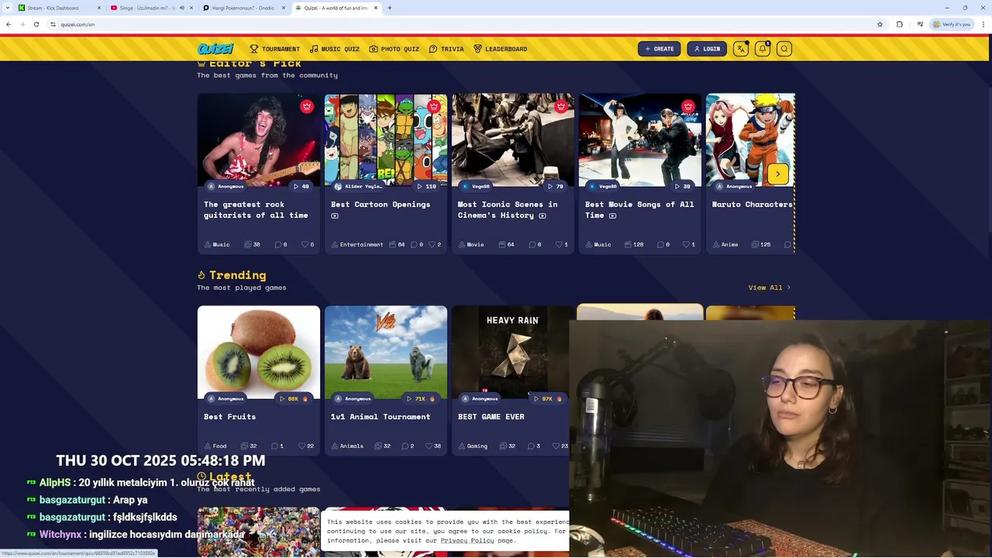Close the Quizei browser tab
Image resolution: width=992 pixels, height=558 pixels.
point(377,8)
